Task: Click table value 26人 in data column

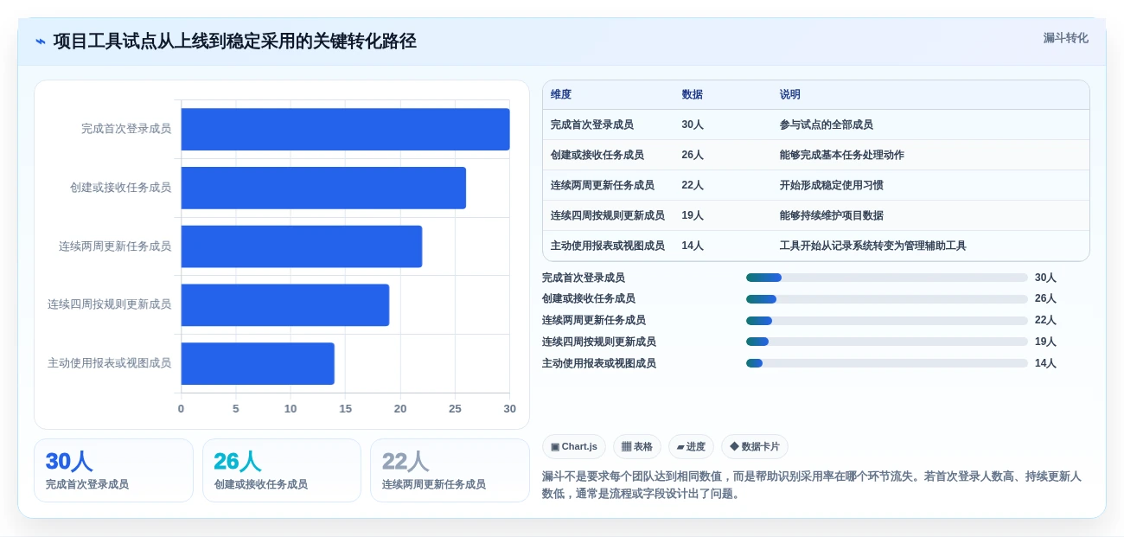Action: point(693,155)
